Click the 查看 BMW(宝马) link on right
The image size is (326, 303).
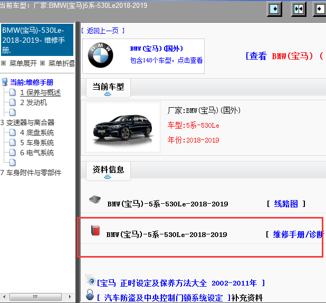coord(285,56)
